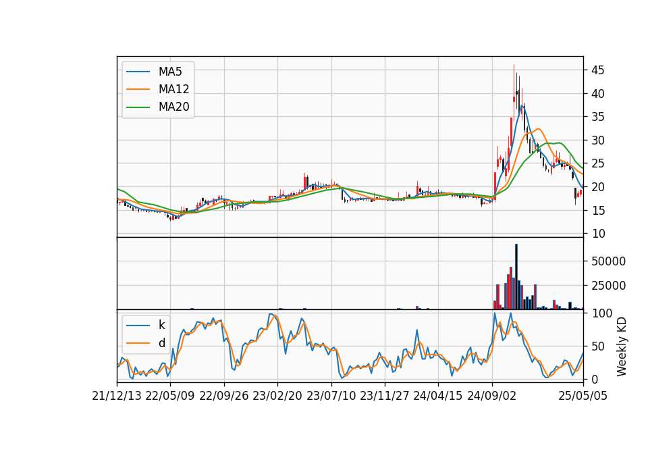This screenshot has width=648, height=466.
Task: Click the d legend label in KD panel
Action: tap(161, 343)
